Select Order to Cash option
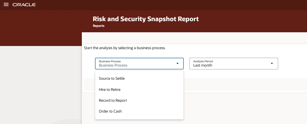 pyautogui.click(x=139, y=111)
